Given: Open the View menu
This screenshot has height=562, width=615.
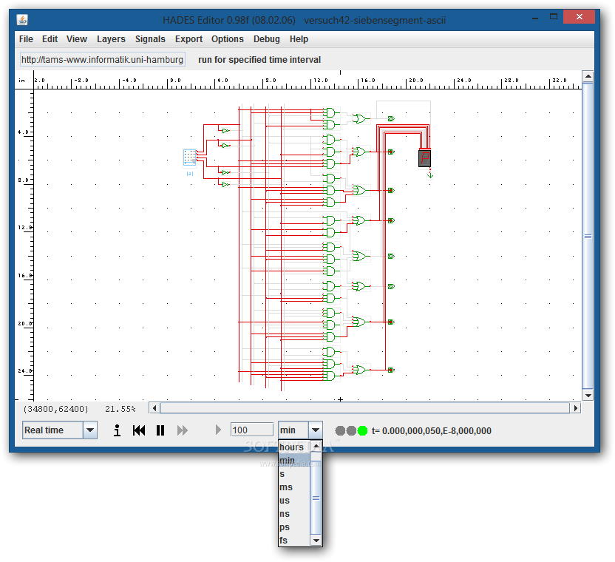Looking at the screenshot, I should [76, 39].
